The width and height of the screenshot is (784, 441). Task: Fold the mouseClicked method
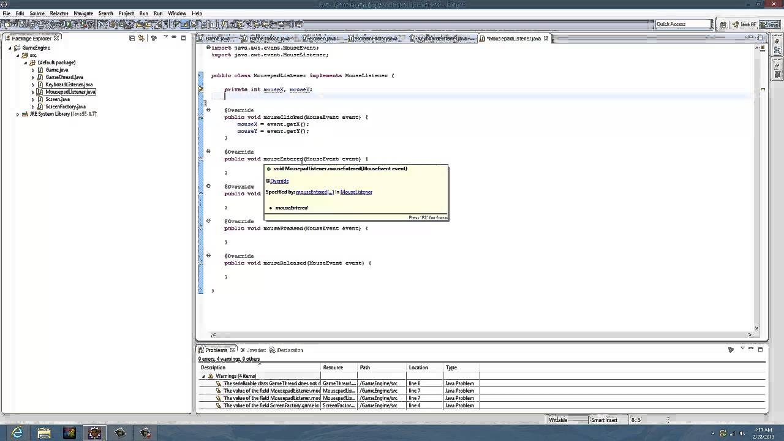tap(208, 110)
